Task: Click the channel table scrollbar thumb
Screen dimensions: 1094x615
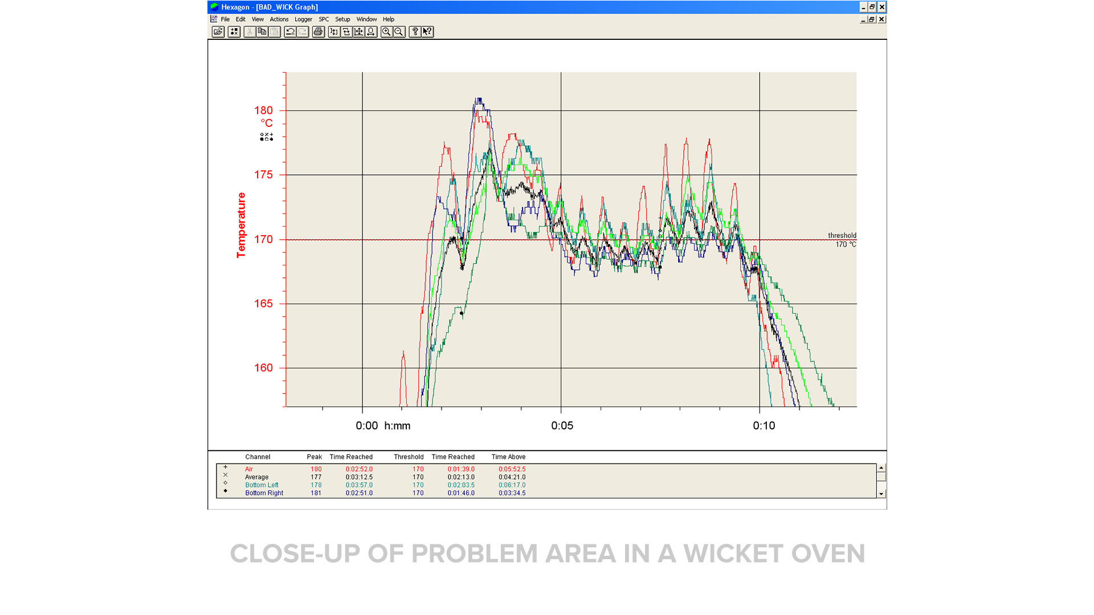Action: click(x=881, y=477)
